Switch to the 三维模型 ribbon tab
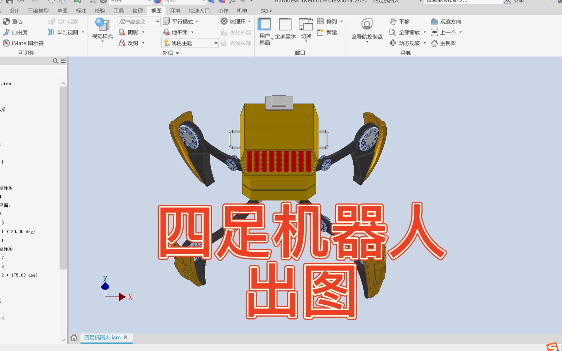Screen dimensions: 562x351 coord(38,11)
